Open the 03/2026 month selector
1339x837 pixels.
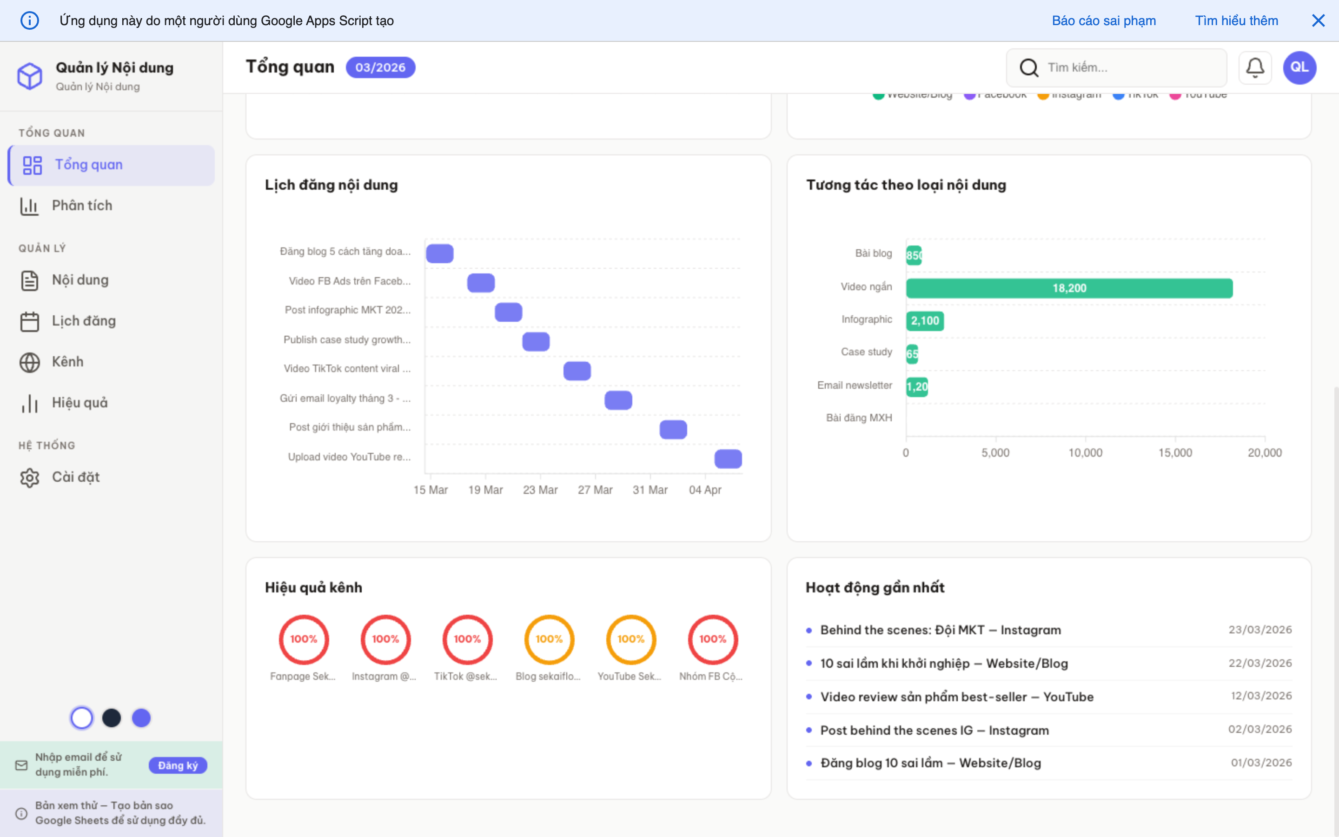pos(380,67)
